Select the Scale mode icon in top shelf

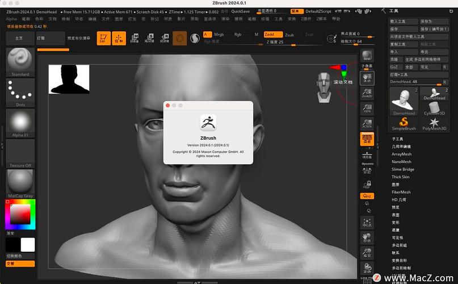point(150,38)
